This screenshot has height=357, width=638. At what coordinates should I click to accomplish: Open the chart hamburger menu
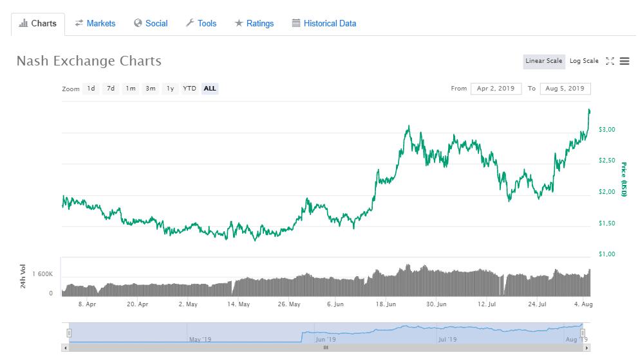(624, 61)
